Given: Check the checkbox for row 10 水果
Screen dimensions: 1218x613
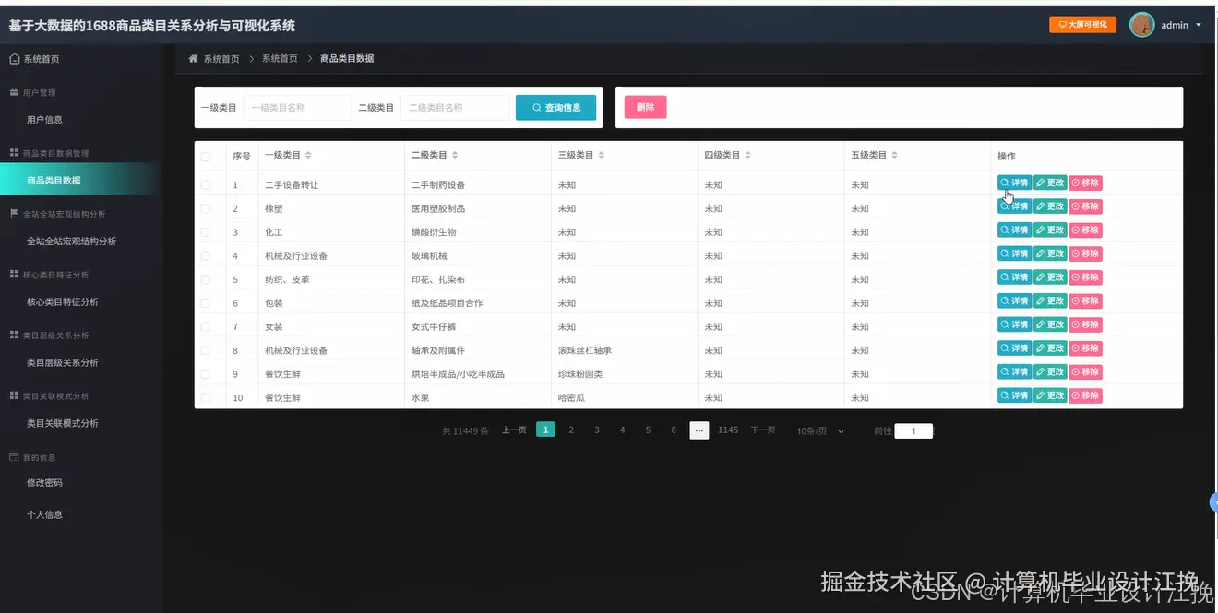Looking at the screenshot, I should point(206,398).
